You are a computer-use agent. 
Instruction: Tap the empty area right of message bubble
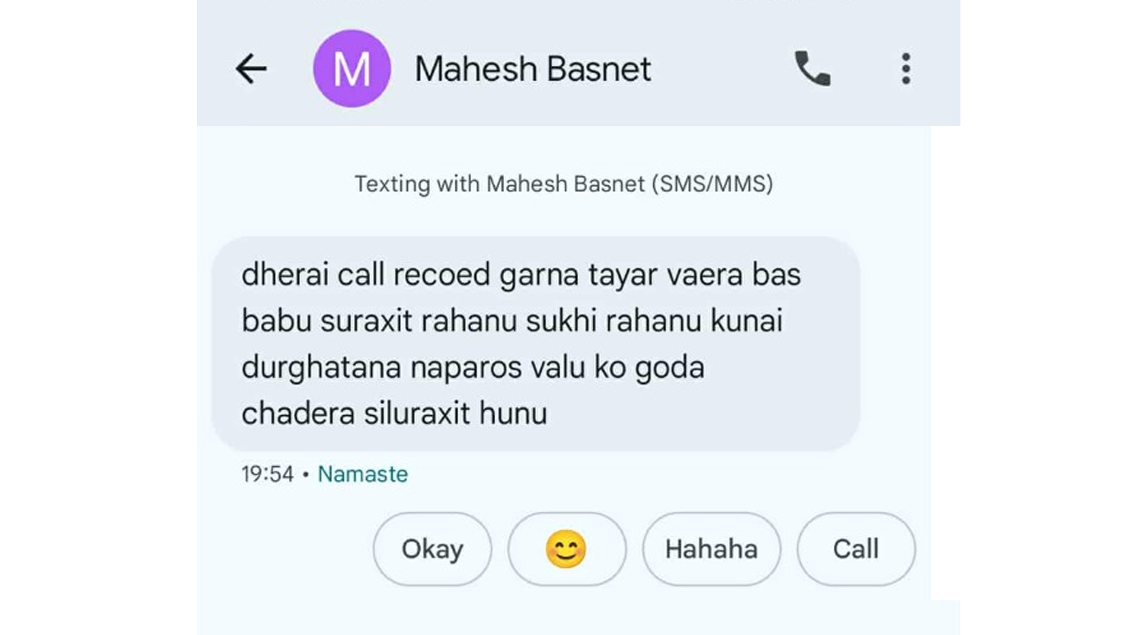pyautogui.click(x=895, y=344)
